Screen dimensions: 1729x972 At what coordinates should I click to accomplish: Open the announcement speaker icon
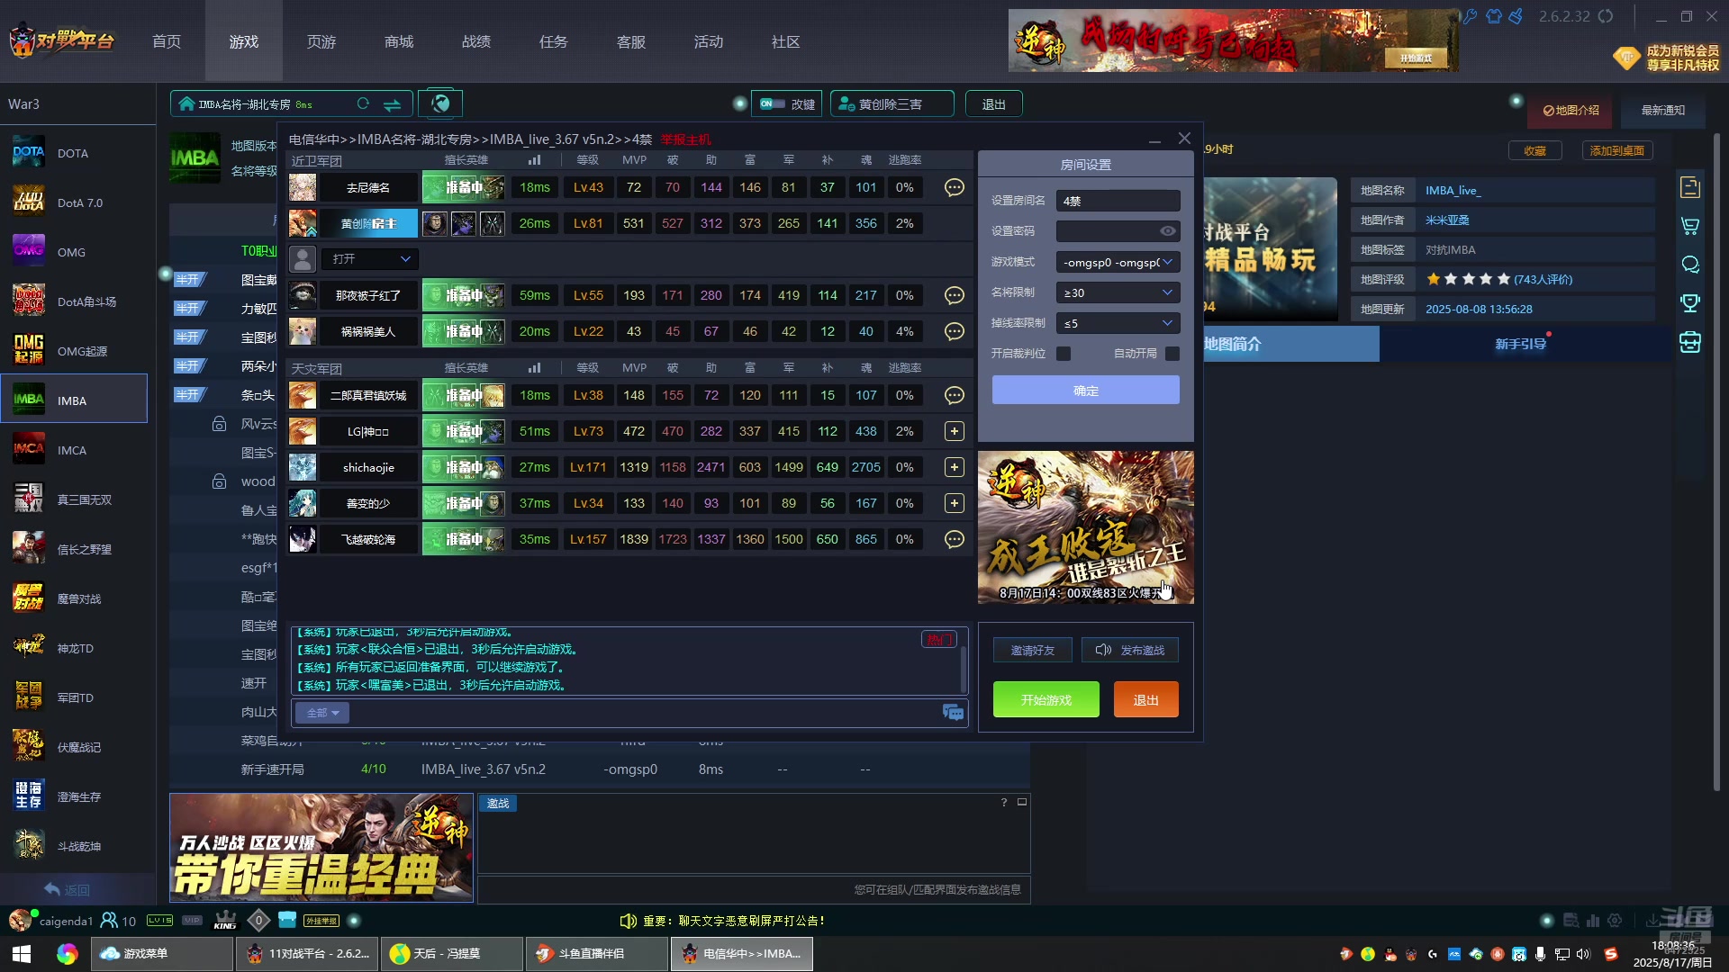click(x=629, y=921)
